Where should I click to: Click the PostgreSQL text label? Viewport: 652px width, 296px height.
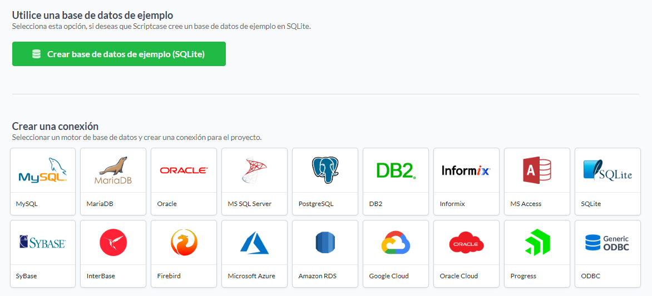[316, 204]
